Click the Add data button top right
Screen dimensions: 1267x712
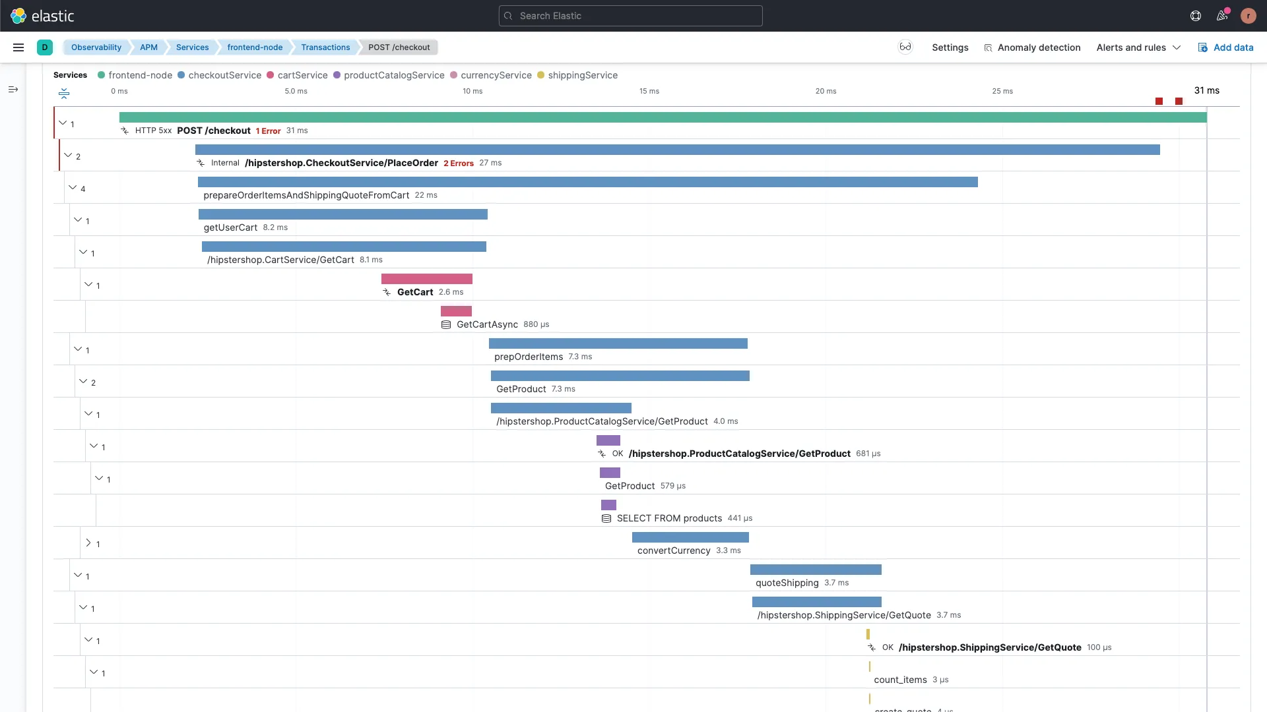(x=1226, y=47)
